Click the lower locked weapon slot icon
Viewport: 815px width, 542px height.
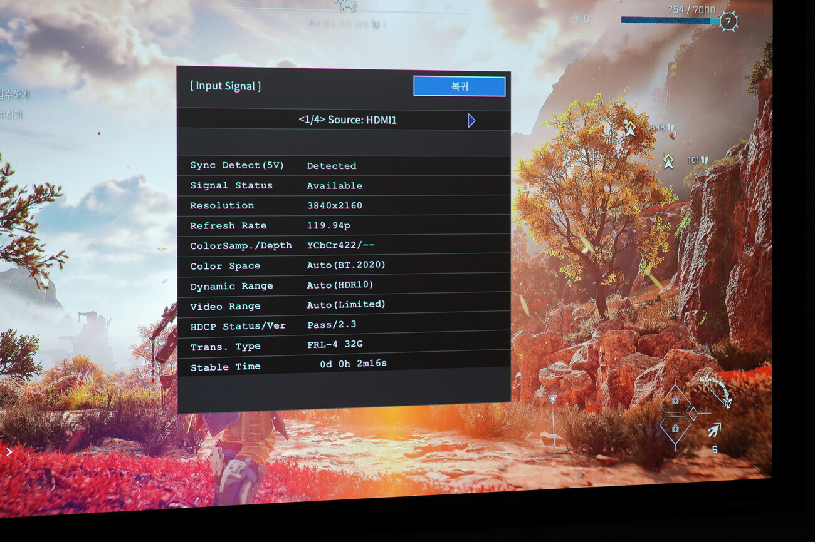675,429
